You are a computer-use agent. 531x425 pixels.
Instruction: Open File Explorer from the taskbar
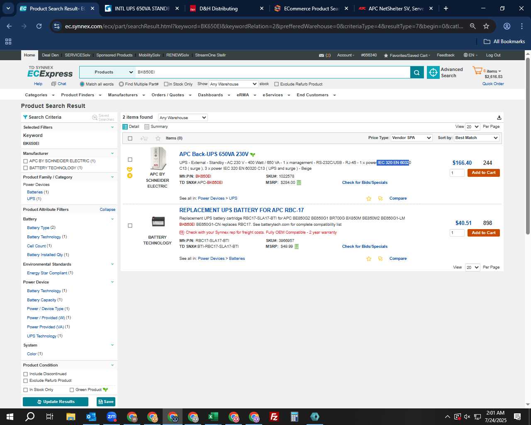click(71, 417)
